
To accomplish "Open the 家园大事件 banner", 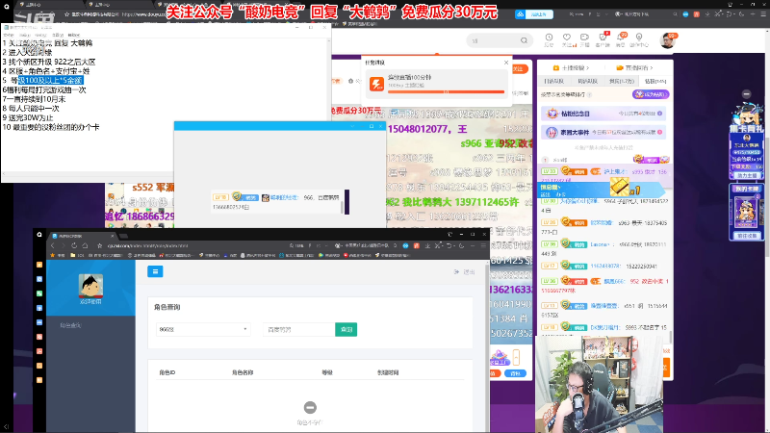I will click(x=603, y=132).
